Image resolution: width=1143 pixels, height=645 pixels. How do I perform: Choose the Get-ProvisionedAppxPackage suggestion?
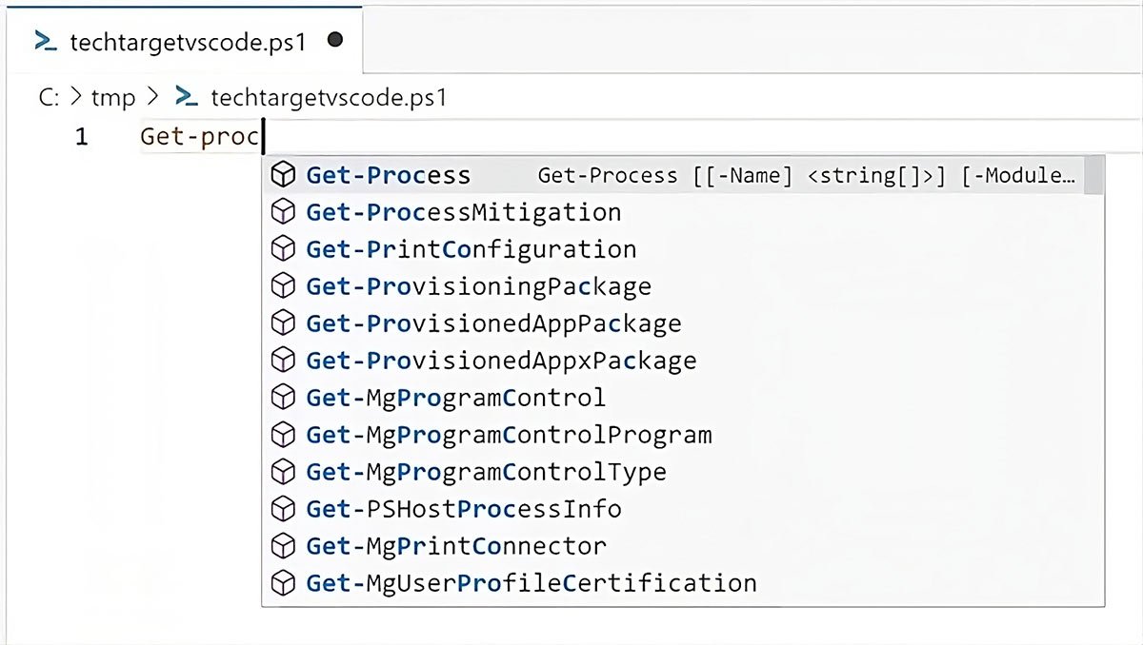click(x=501, y=361)
